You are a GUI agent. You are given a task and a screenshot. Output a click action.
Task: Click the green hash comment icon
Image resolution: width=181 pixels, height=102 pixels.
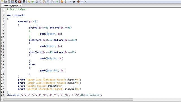click(57, 1)
